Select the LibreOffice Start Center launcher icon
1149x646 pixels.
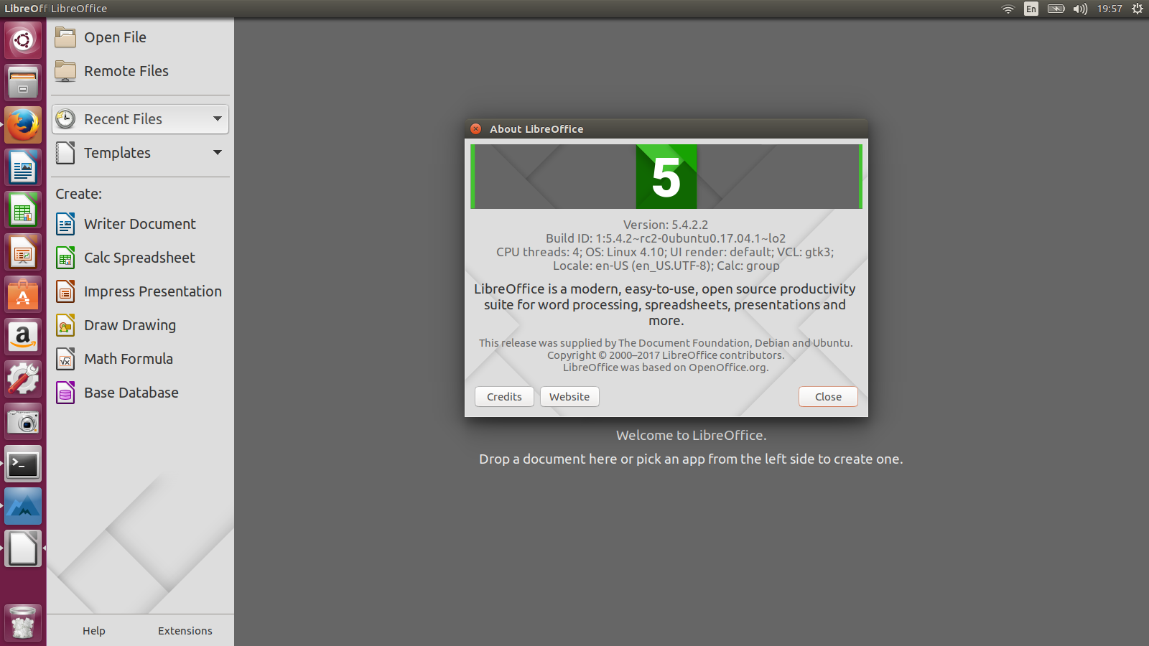click(23, 548)
